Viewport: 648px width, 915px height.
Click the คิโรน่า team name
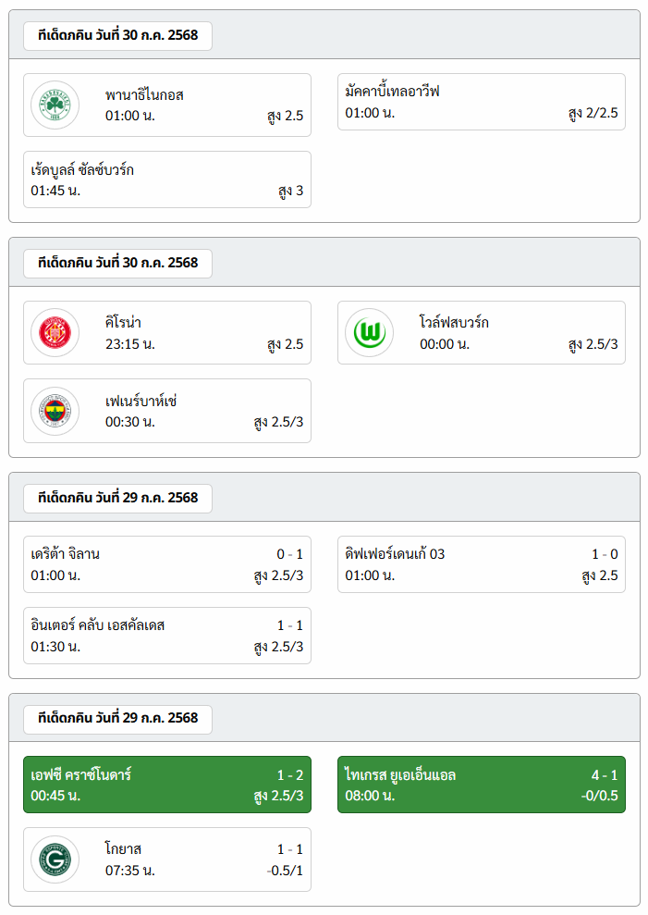click(x=123, y=322)
